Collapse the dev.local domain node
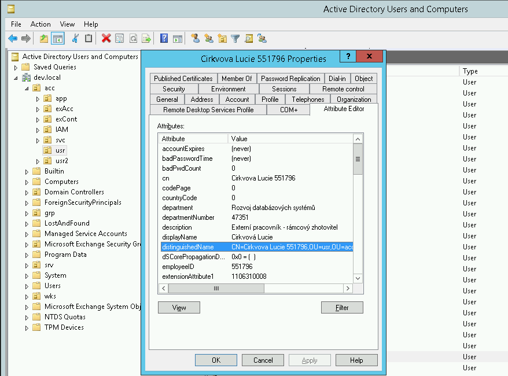The height and width of the screenshot is (376, 508). pos(16,78)
